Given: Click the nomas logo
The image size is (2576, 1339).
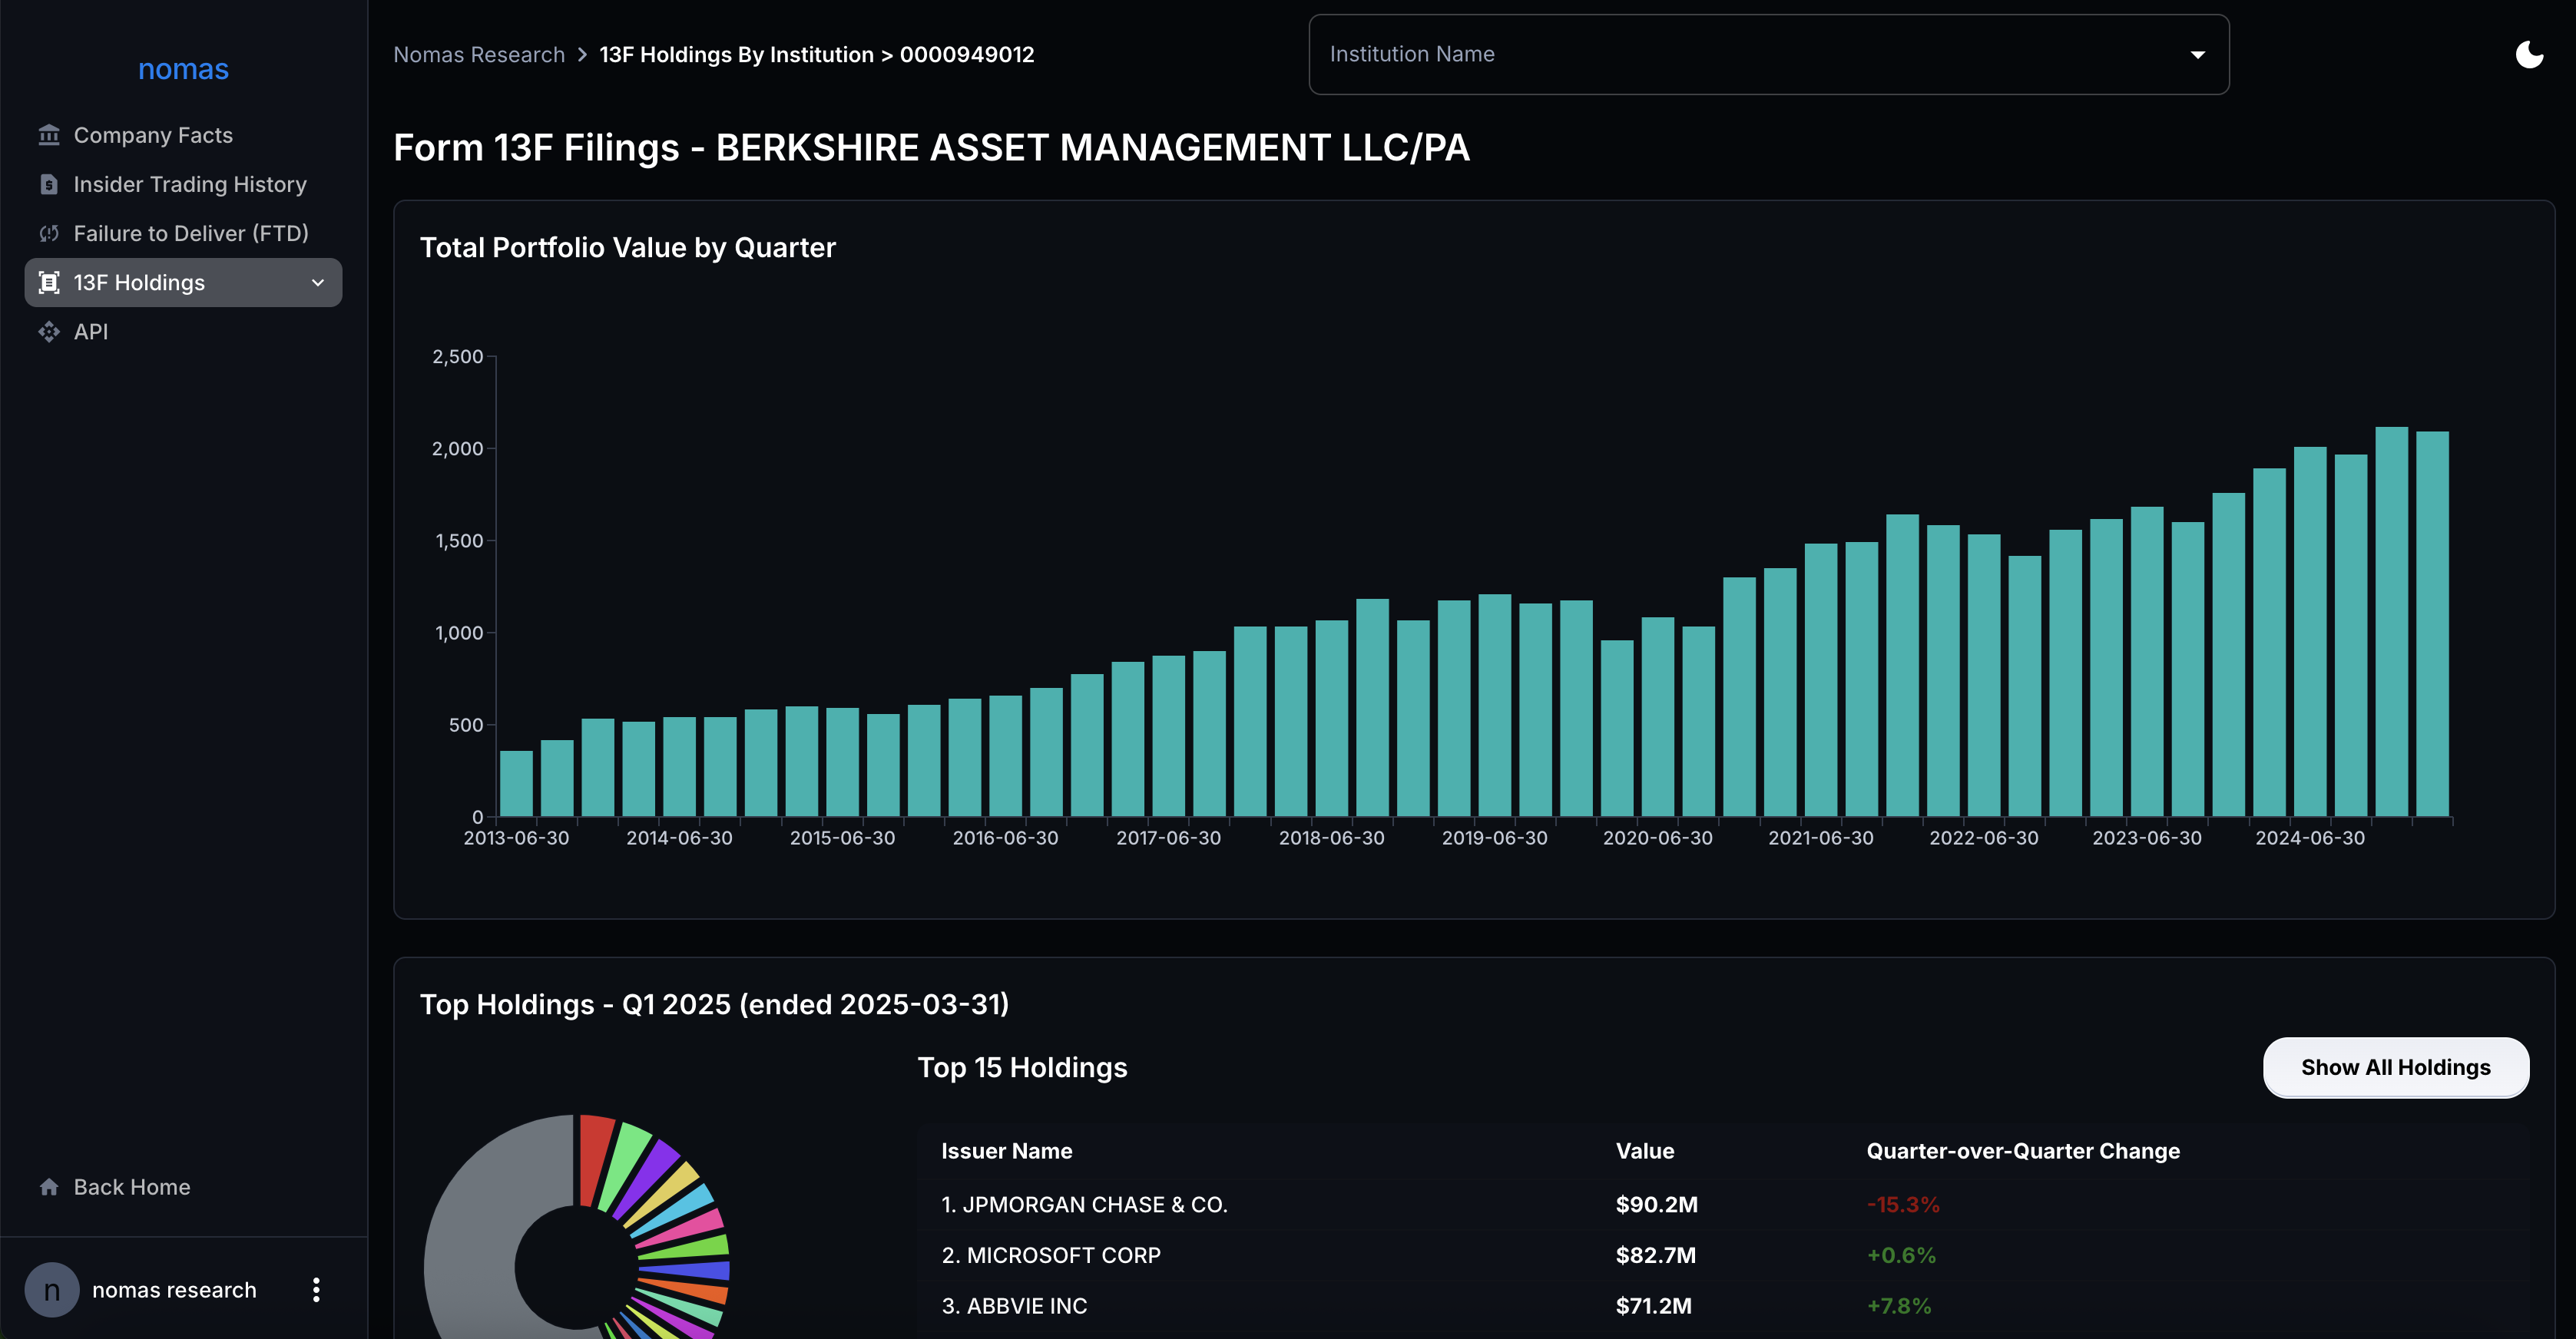Looking at the screenshot, I should pyautogui.click(x=183, y=69).
